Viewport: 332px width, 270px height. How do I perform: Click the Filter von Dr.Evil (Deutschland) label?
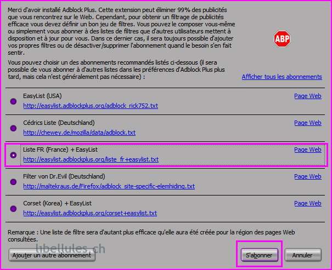(x=64, y=176)
